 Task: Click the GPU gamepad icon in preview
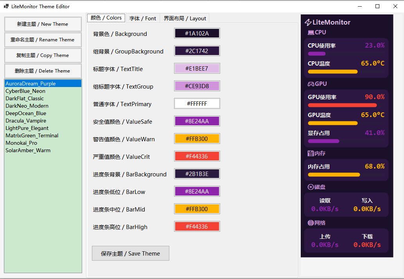311,84
